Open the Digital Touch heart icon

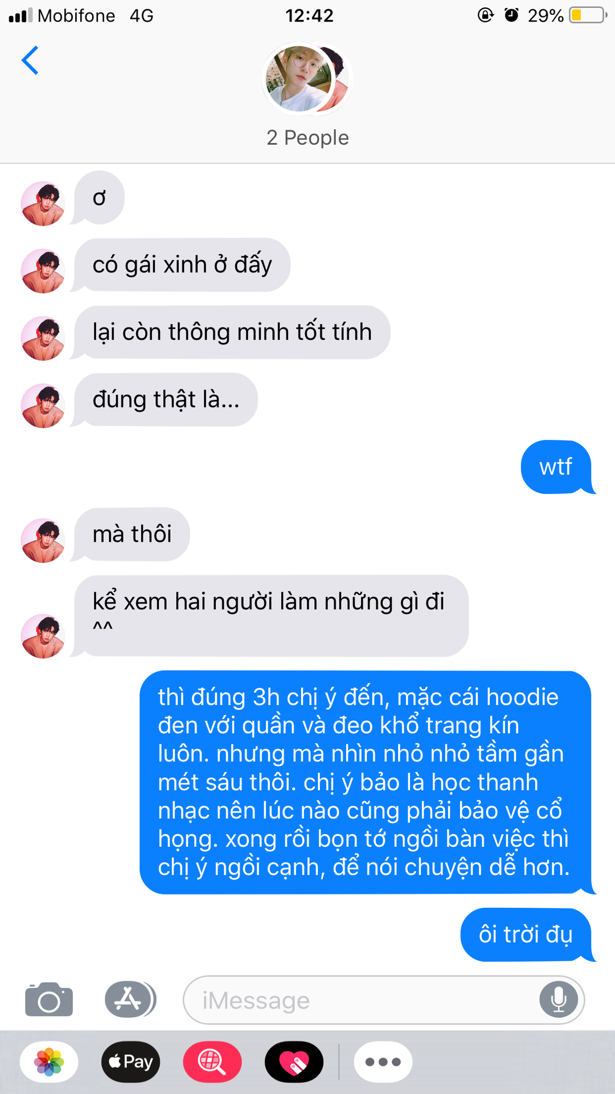pyautogui.click(x=294, y=1062)
